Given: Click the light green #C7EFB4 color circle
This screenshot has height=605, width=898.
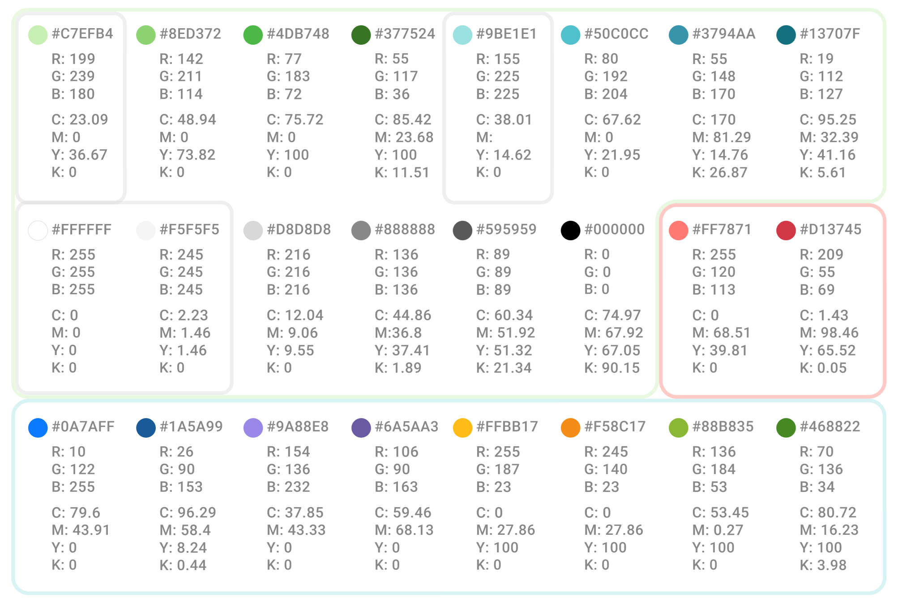Looking at the screenshot, I should (38, 35).
